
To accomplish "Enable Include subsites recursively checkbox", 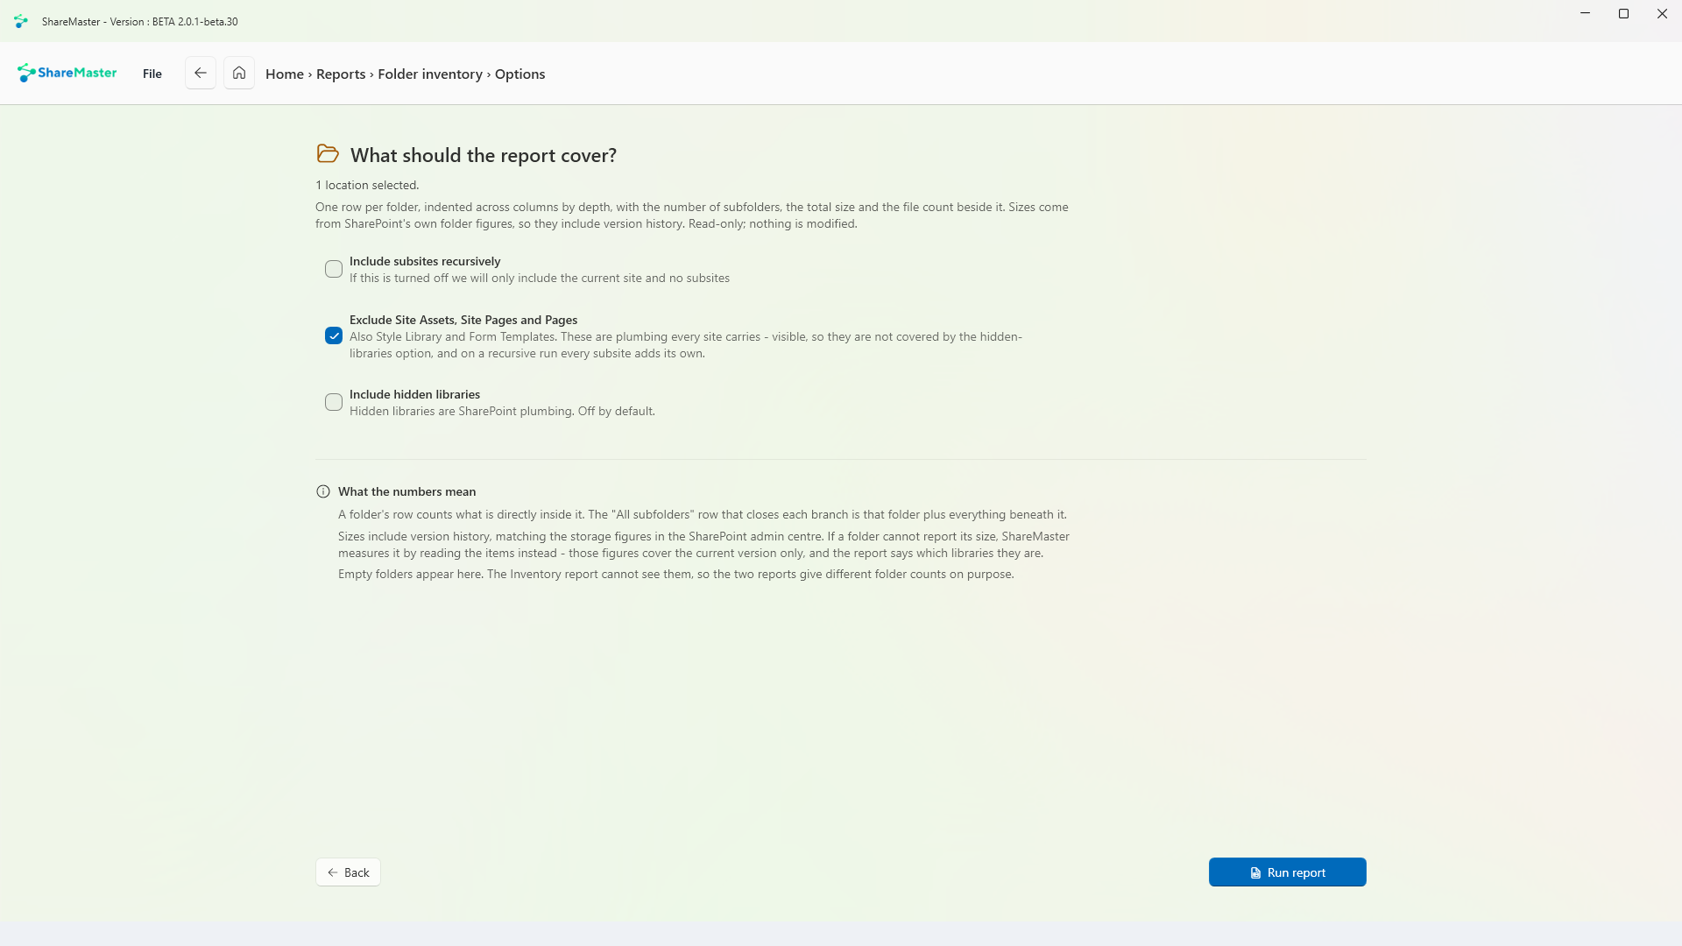I will point(334,269).
